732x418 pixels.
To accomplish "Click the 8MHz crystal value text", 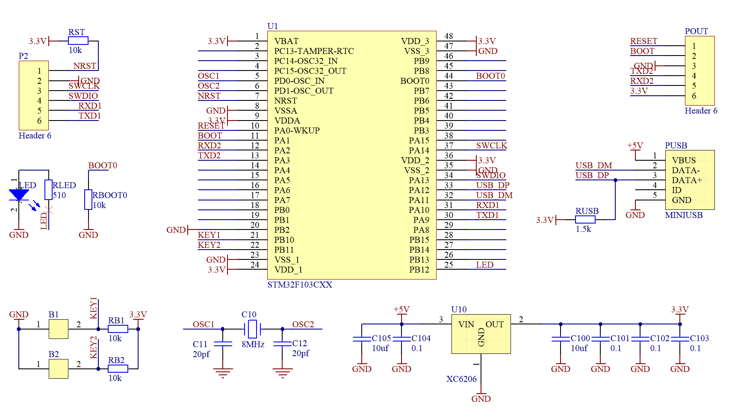I will click(x=253, y=344).
